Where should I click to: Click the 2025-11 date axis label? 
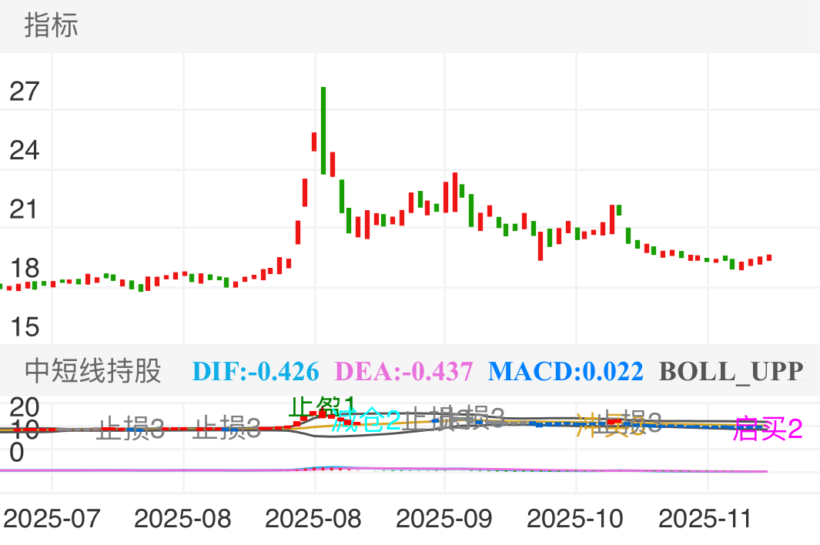coord(706,519)
